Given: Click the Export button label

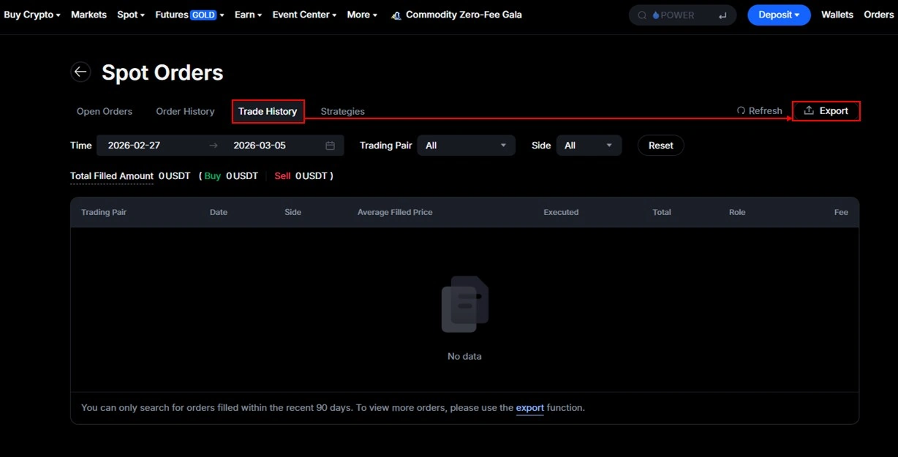Looking at the screenshot, I should [834, 111].
